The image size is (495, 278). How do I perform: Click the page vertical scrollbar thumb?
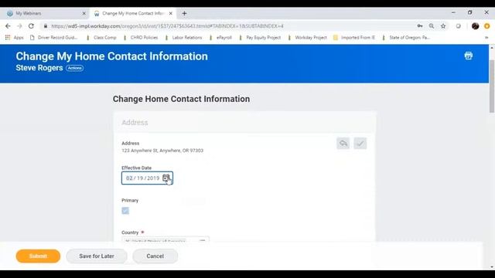tap(492, 86)
